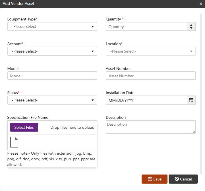Click the Model label
205x191 pixels.
pos(13,68)
